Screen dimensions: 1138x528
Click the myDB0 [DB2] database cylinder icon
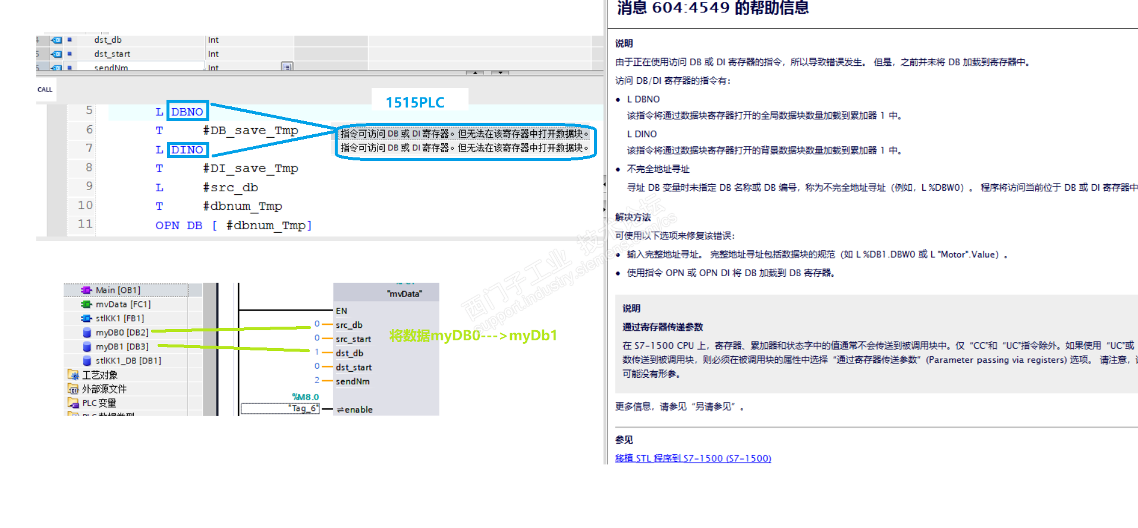(x=87, y=333)
